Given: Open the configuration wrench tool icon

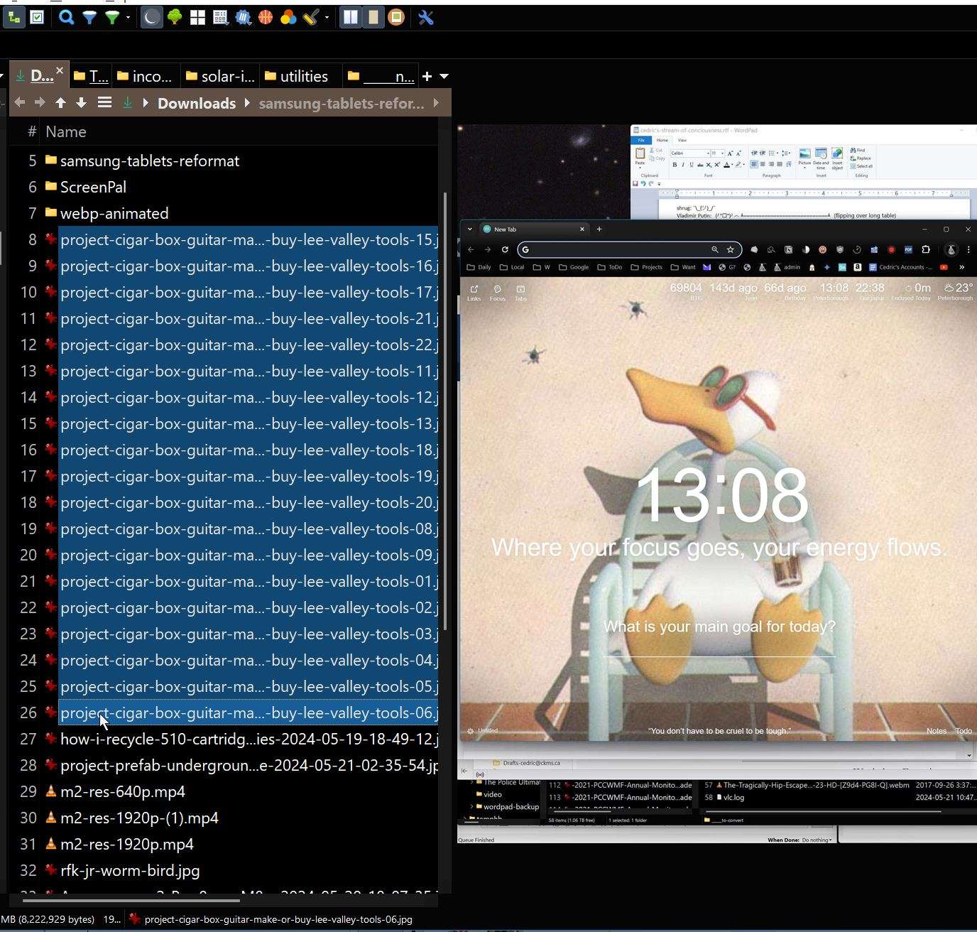Looking at the screenshot, I should 426,18.
